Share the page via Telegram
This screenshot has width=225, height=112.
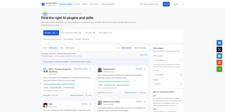coord(219,56)
